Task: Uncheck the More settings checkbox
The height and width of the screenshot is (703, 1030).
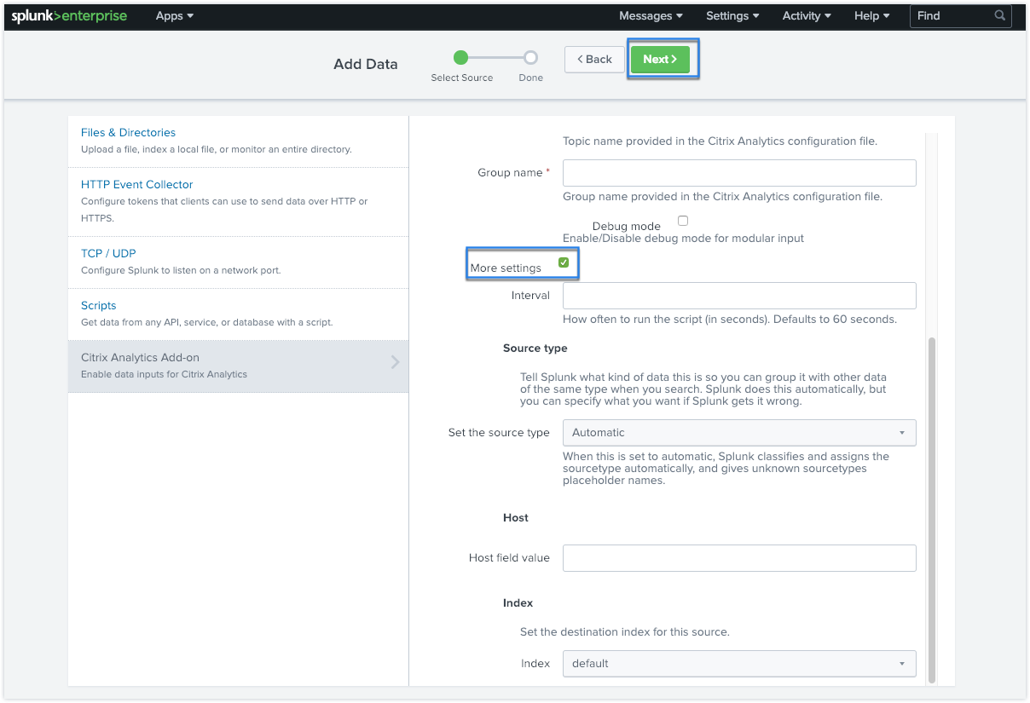Action: pyautogui.click(x=564, y=262)
